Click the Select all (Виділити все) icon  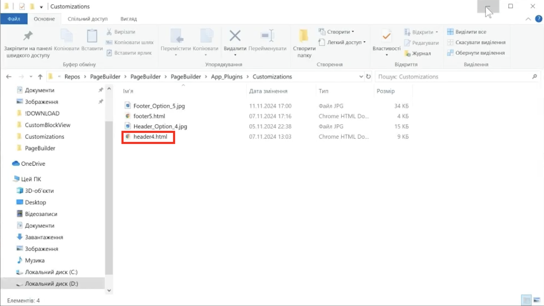(450, 32)
